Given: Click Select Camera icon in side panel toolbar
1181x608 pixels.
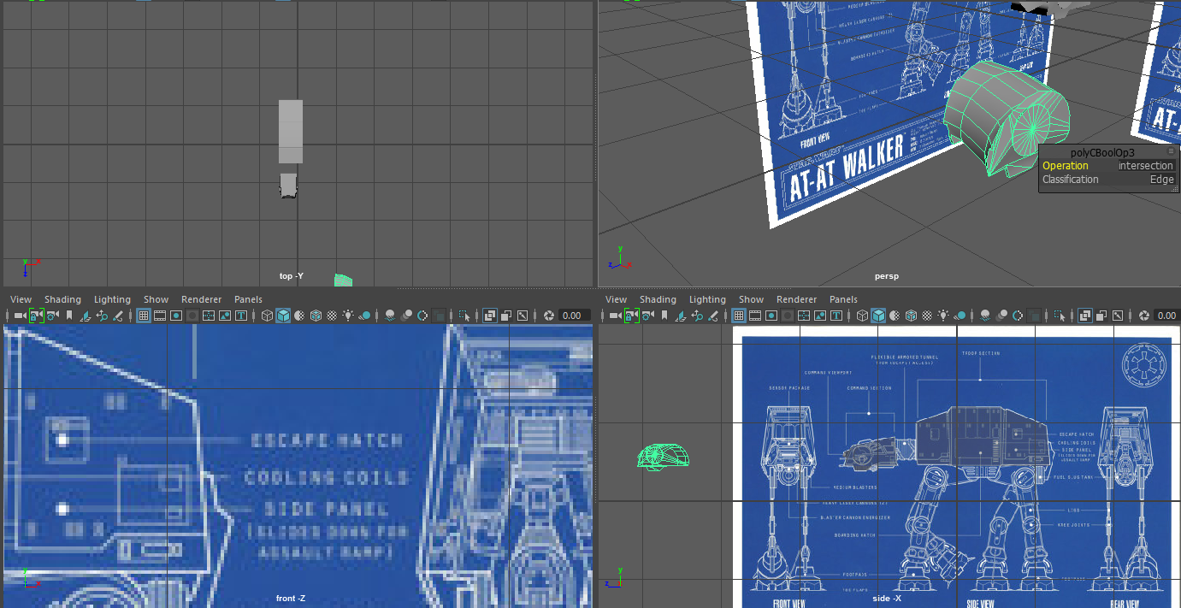Looking at the screenshot, I should (615, 316).
